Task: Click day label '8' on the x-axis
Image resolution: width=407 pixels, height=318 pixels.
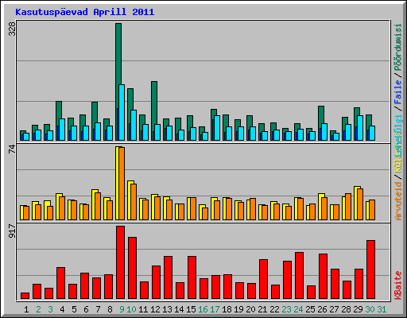Action: tap(110, 309)
